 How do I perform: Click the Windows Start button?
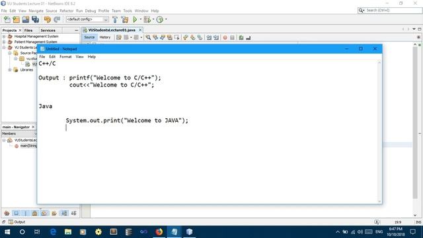click(x=7, y=232)
